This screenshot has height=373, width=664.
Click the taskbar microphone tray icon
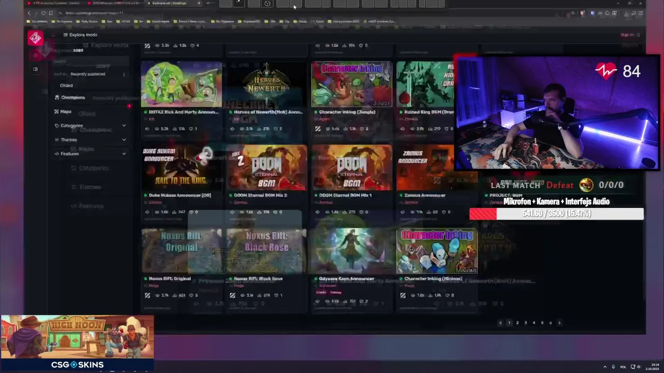[x=613, y=367]
